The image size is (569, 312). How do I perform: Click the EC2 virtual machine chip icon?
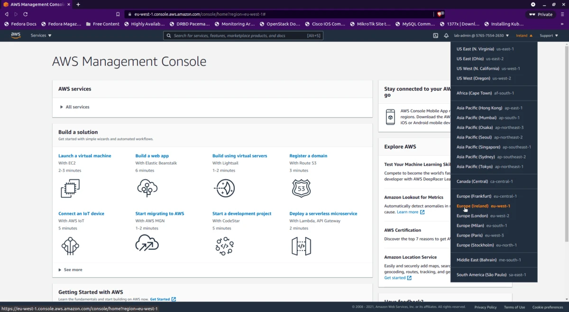[x=70, y=188]
